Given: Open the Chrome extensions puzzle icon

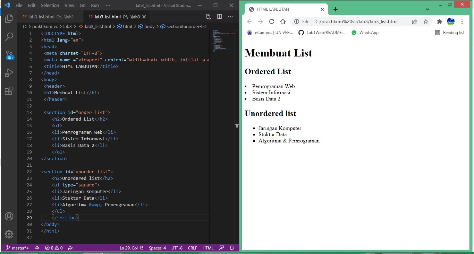Looking at the screenshot, I should pos(439,21).
